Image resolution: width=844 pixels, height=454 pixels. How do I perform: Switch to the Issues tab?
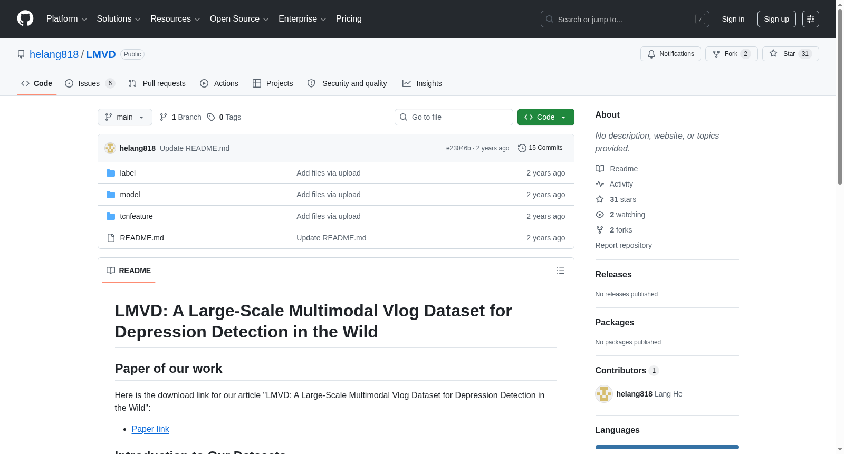pos(90,83)
